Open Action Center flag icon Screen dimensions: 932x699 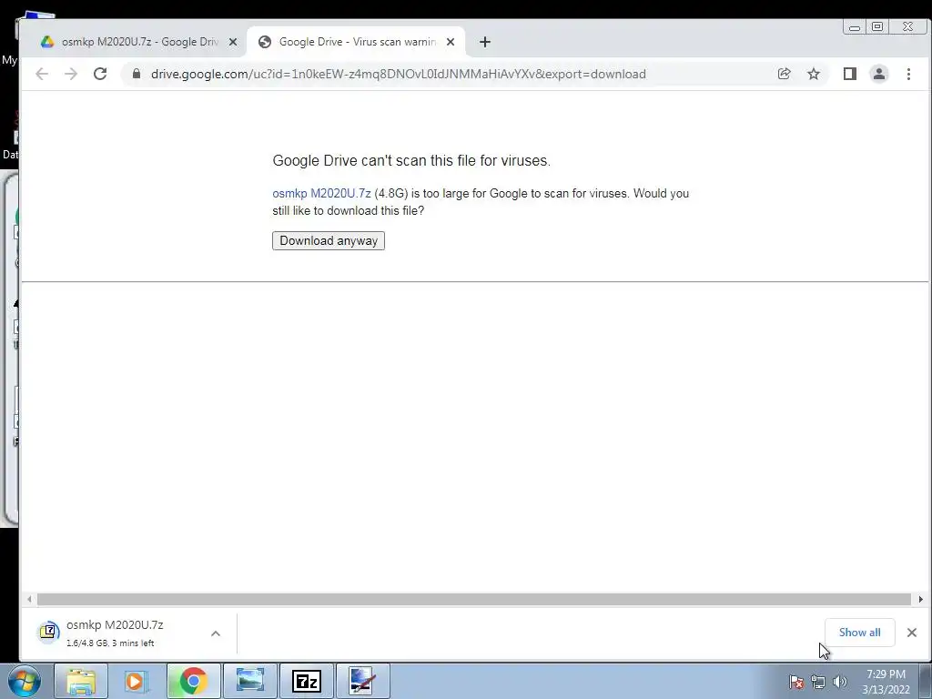[x=796, y=682]
